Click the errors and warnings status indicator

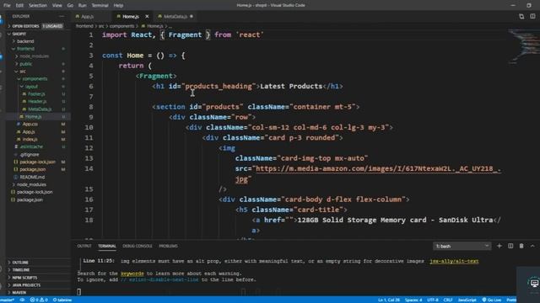pos(39,300)
